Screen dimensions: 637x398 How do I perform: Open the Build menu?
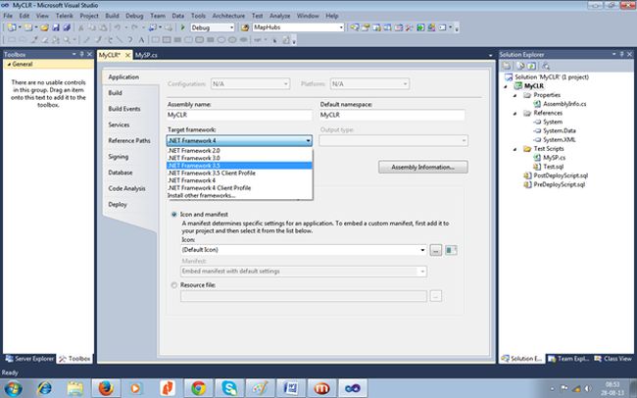click(x=112, y=16)
